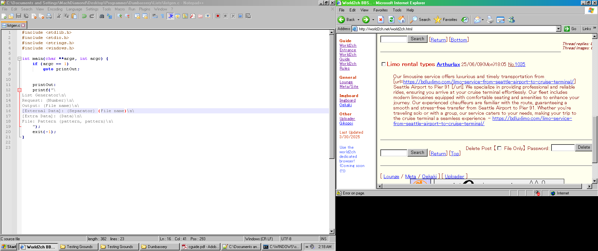Stop page loading in Internet Explorer
The height and width of the screenshot is (251, 598).
click(x=381, y=20)
